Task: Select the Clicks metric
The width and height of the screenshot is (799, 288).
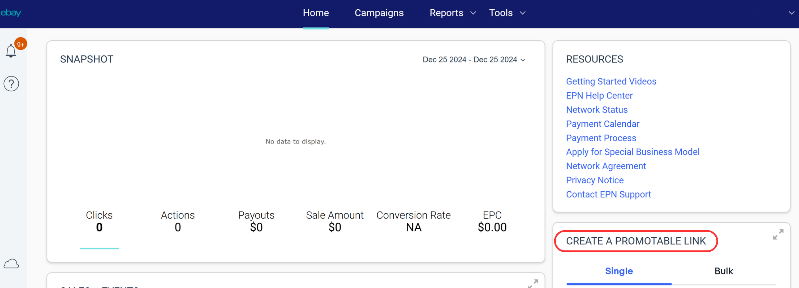Action: 99,221
